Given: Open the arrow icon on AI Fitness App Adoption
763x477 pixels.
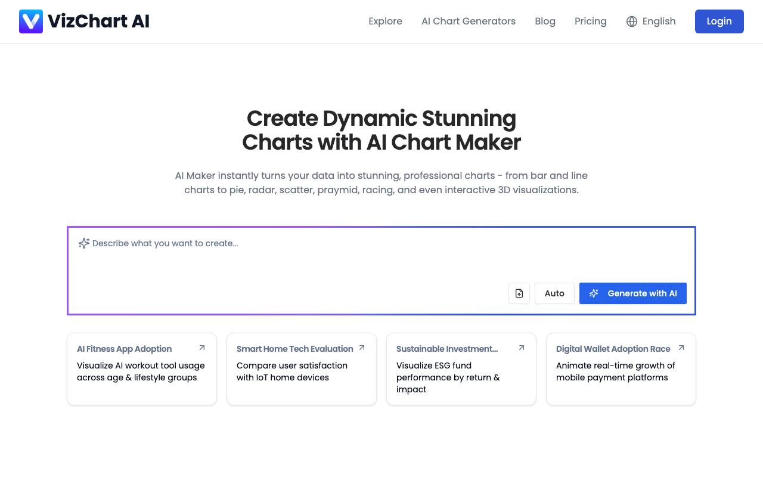Looking at the screenshot, I should point(202,348).
